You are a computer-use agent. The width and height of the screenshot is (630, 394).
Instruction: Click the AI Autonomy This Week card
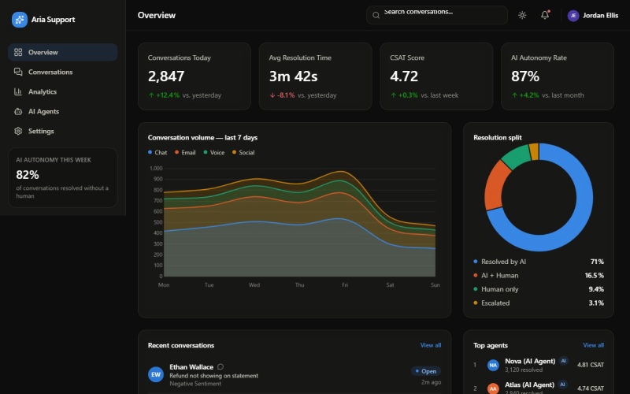pyautogui.click(x=63, y=178)
